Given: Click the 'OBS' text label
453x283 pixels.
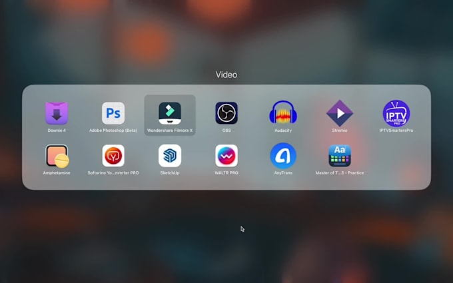Looking at the screenshot, I should [x=226, y=131].
